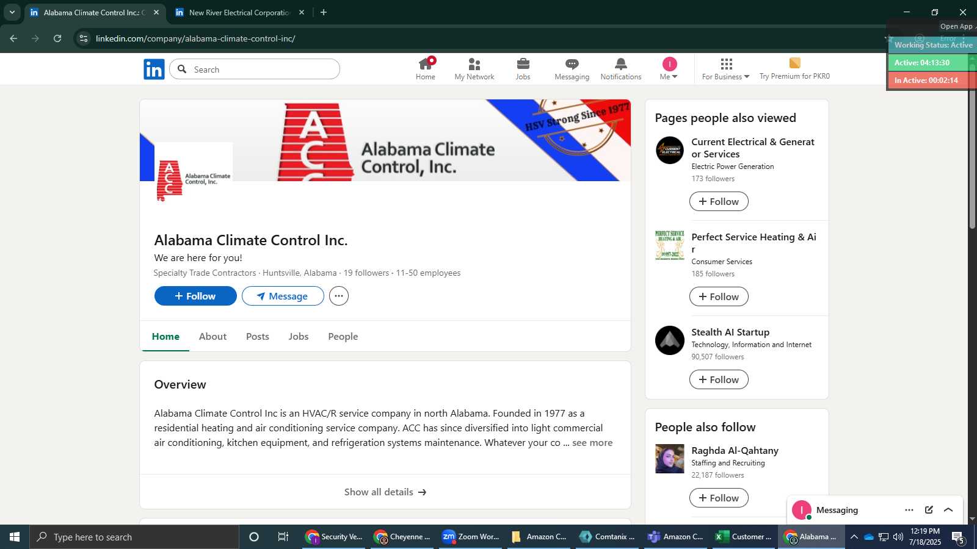Open Task View on taskbar
The image size is (977, 549).
click(x=283, y=537)
